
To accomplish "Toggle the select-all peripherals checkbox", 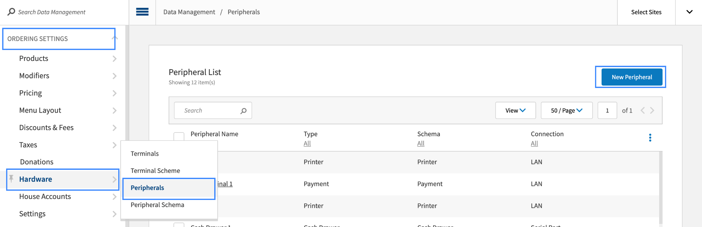I will 179,136.
